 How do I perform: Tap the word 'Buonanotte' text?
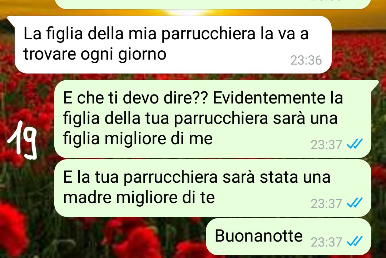tap(259, 236)
